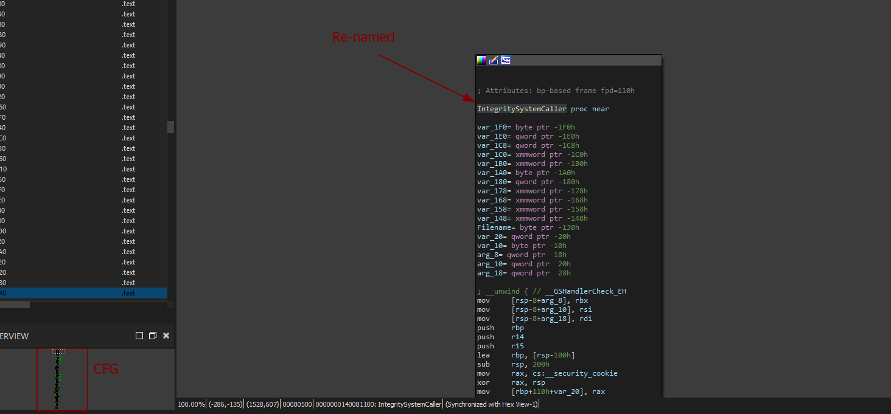Click the var_1F0 variable declaration
Viewport: 891px width, 414px height.
click(492, 127)
